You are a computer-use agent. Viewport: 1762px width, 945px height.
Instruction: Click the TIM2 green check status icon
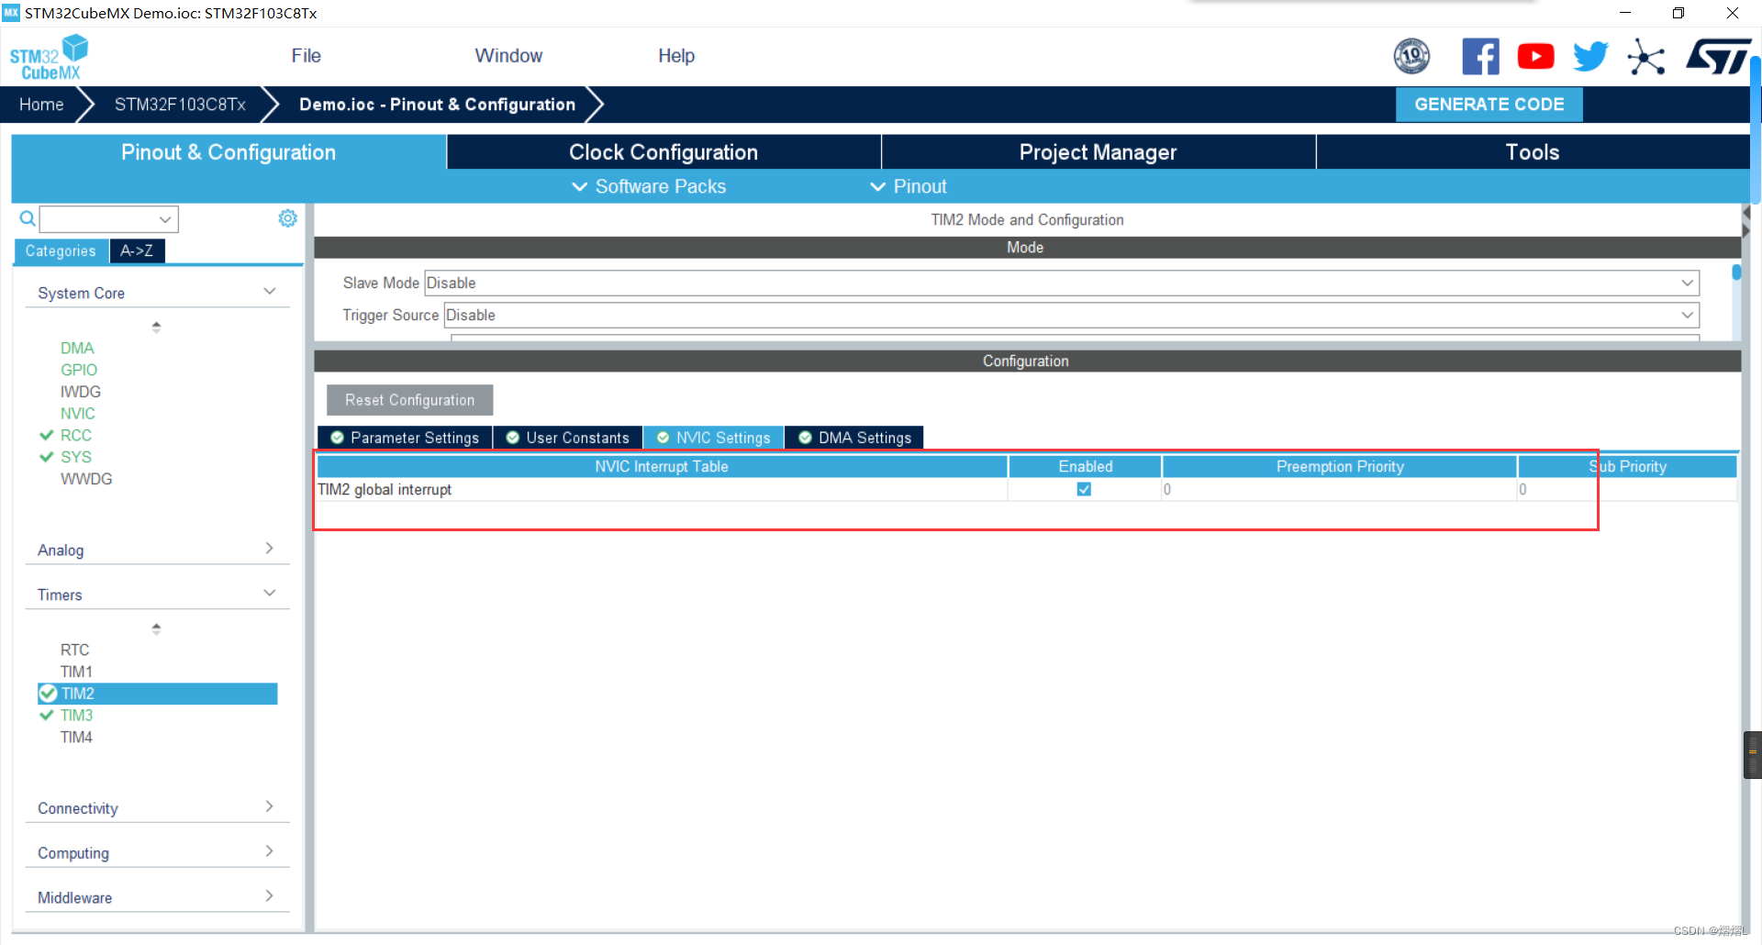pyautogui.click(x=49, y=694)
